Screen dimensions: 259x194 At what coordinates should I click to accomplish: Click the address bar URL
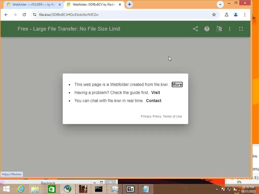(x=69, y=15)
